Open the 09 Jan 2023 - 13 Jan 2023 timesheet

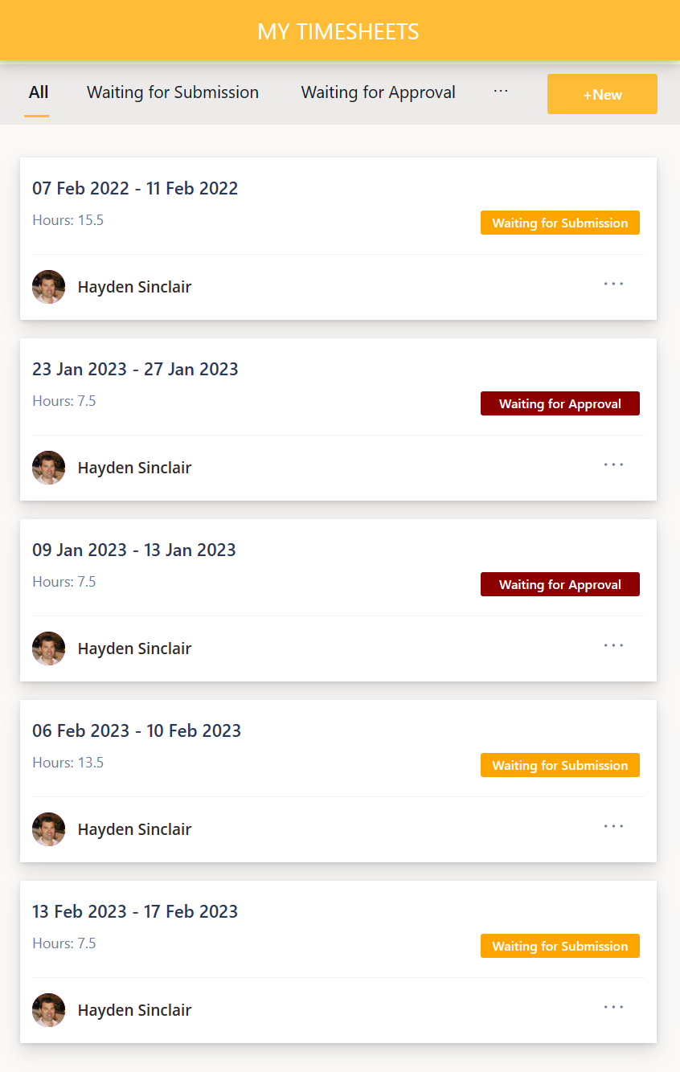click(134, 550)
